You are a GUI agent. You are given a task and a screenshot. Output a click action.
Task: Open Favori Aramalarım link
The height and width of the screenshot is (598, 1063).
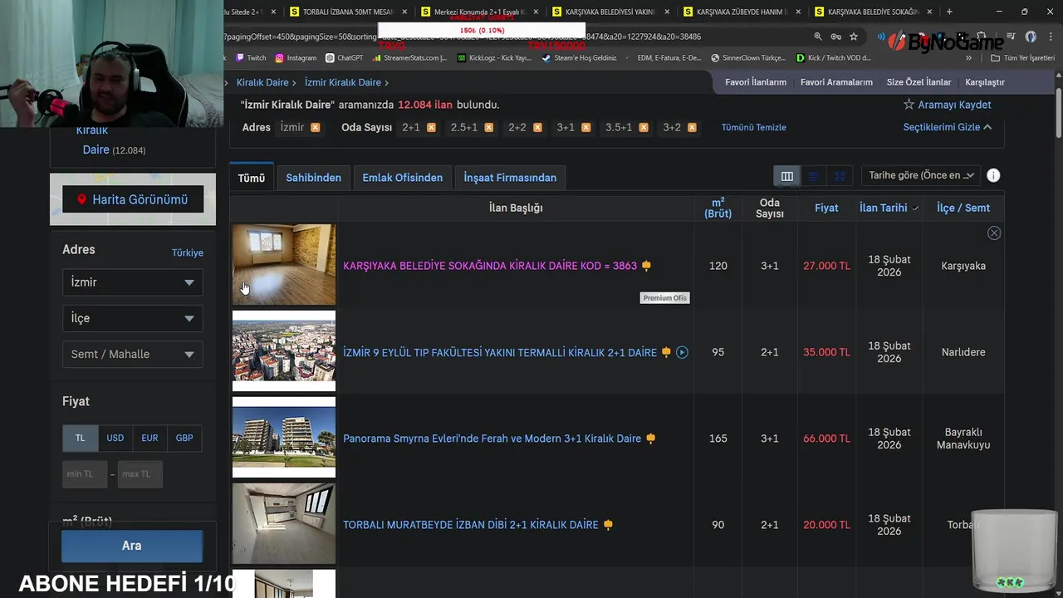(x=836, y=82)
